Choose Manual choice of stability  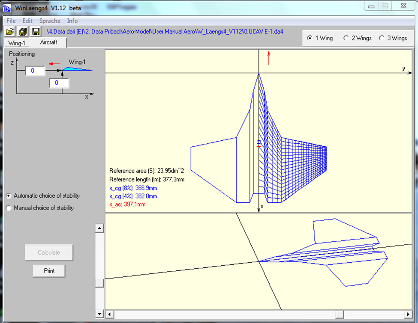coord(40,208)
